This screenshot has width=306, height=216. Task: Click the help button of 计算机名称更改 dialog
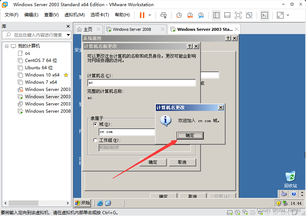190,46
